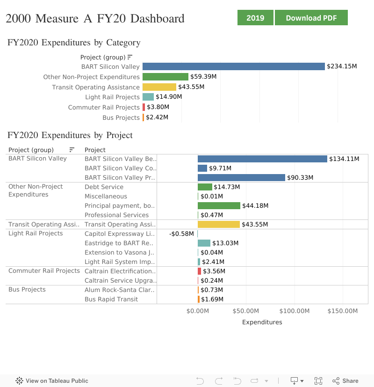Select the Transit Operating Assistance yellow category bar

coord(159,87)
